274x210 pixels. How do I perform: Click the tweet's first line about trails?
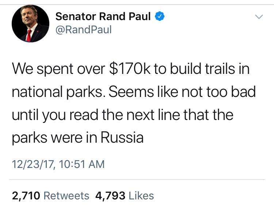point(130,69)
